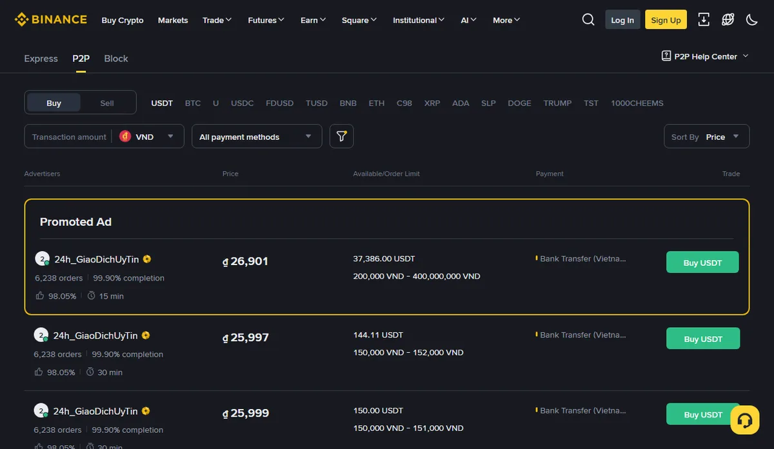This screenshot has width=774, height=449.
Task: Open the Markets menu item
Action: pos(173,20)
